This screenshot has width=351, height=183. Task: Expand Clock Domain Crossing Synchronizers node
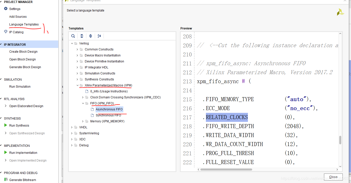pyautogui.click(x=83, y=97)
